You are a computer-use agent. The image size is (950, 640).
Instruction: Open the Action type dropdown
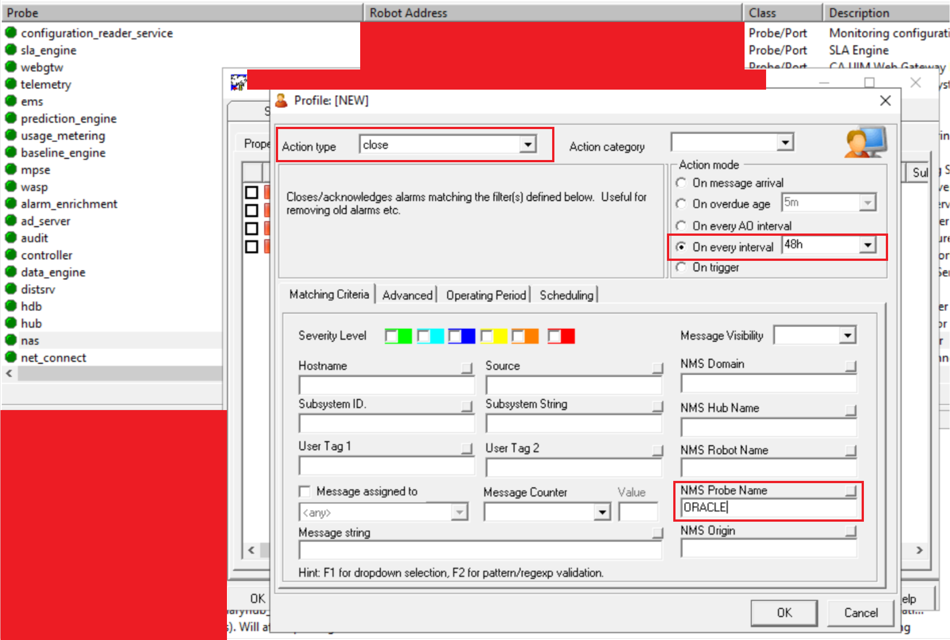point(528,145)
